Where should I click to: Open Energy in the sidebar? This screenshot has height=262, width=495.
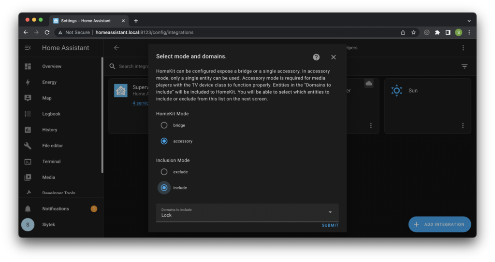coord(49,82)
